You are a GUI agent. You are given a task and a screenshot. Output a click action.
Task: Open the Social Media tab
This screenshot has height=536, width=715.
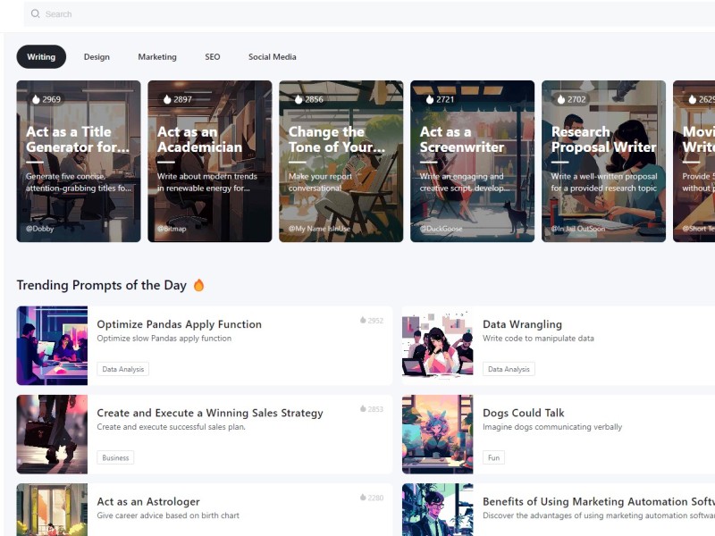point(273,56)
